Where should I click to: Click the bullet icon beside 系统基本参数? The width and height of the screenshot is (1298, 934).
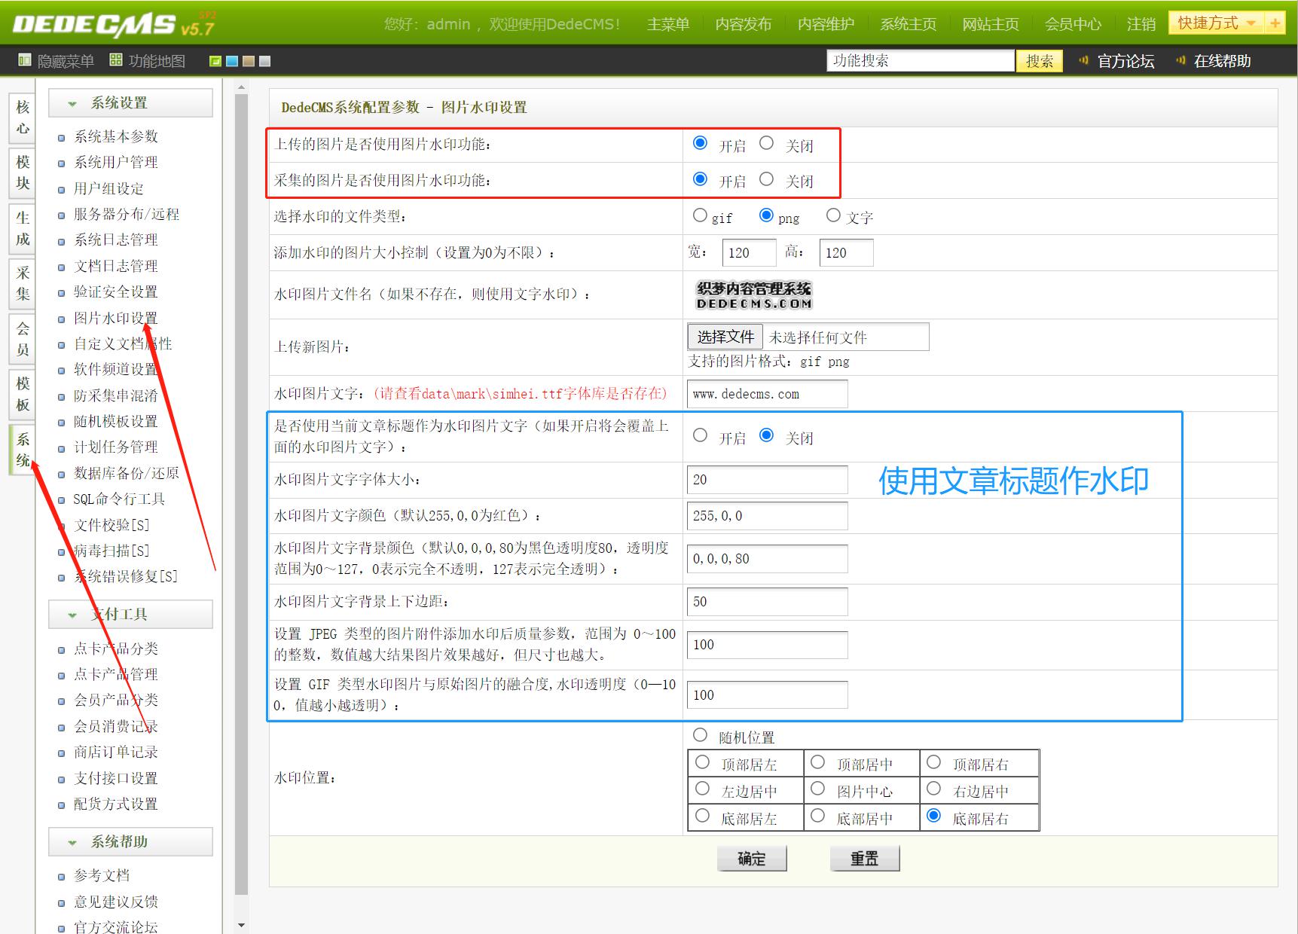[62, 138]
